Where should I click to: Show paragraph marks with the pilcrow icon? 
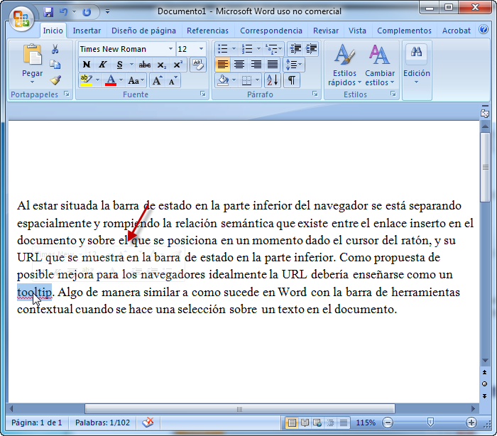pos(292,80)
